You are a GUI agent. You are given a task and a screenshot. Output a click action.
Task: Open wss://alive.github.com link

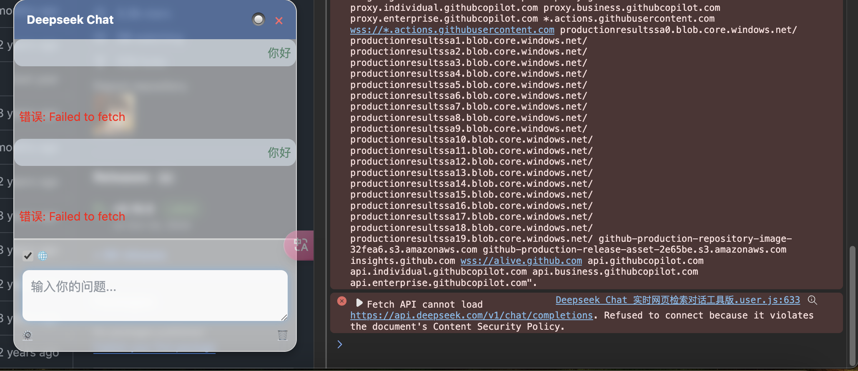tap(521, 261)
